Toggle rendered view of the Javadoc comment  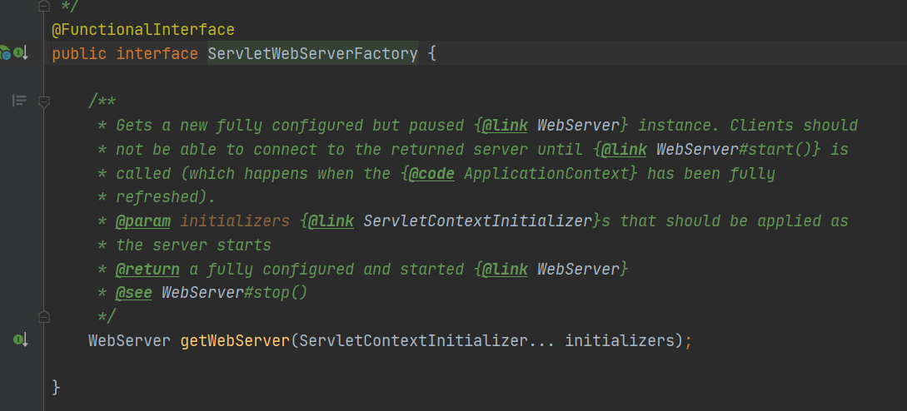point(20,102)
